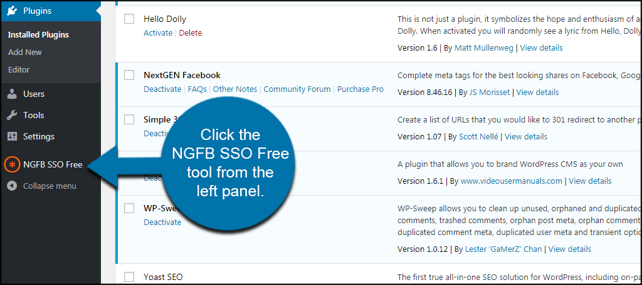Click the Hello Dolly plugin name
The width and height of the screenshot is (642, 285).
tap(165, 19)
